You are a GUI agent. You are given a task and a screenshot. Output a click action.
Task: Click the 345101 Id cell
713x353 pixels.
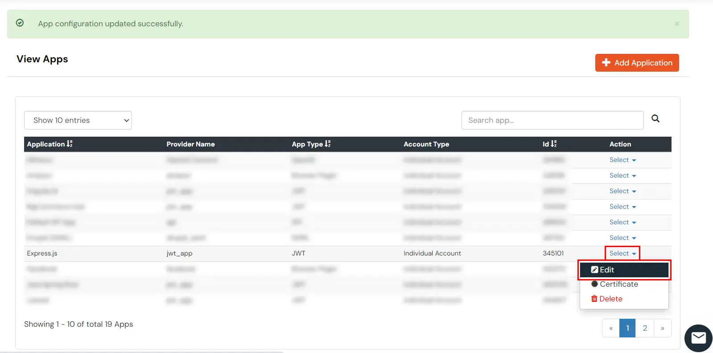553,253
